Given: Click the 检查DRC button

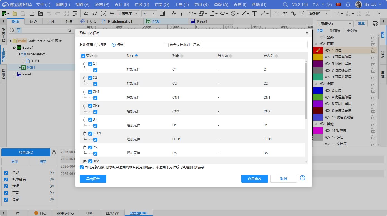Looking at the screenshot, I should [26, 152].
